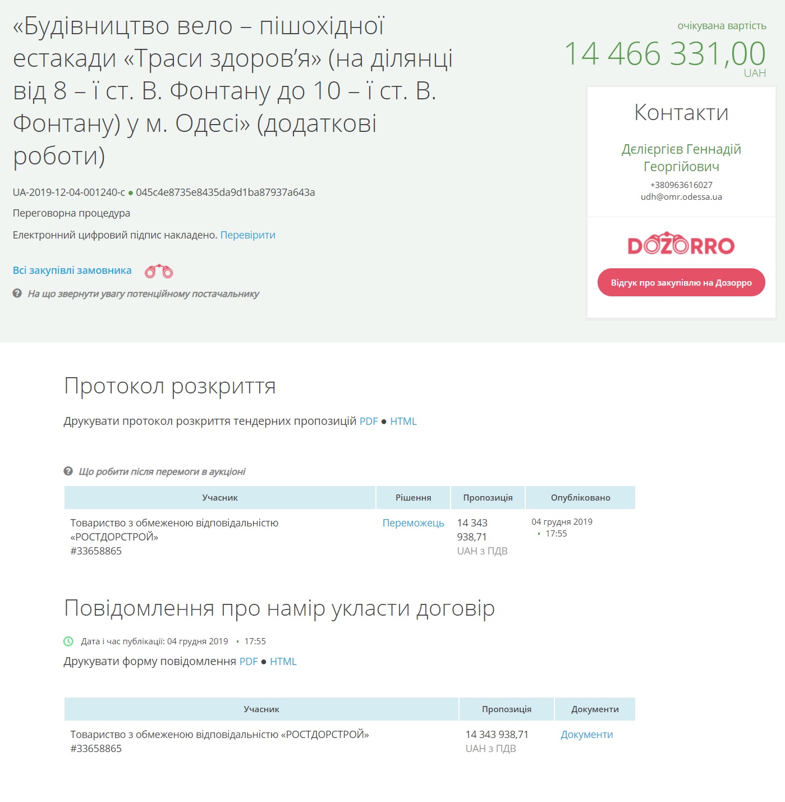Screen dimensions: 785x802
Task: Click the green clock icon by publication date
Action: (x=68, y=641)
